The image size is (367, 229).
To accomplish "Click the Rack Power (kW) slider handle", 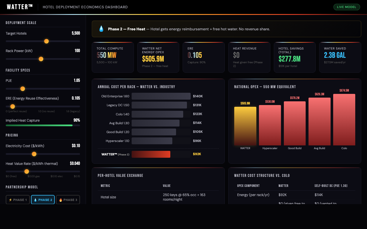I will pos(41,59).
